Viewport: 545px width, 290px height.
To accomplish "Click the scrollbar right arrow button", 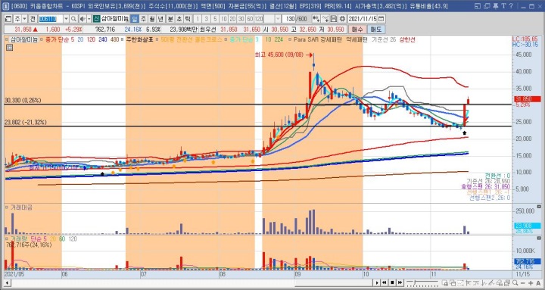I will [377, 282].
